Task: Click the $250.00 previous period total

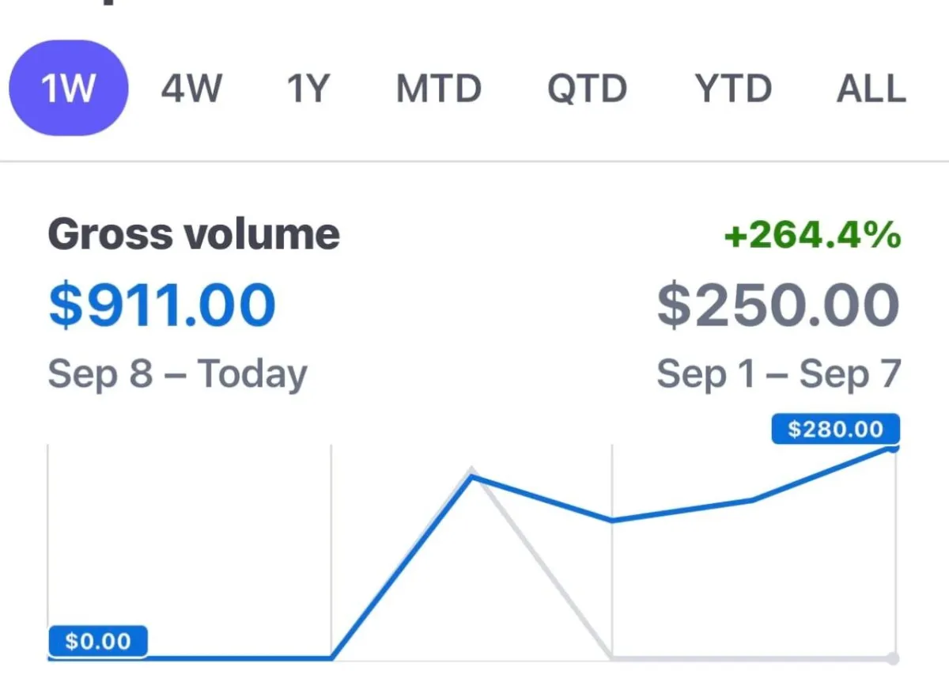Action: click(x=778, y=305)
